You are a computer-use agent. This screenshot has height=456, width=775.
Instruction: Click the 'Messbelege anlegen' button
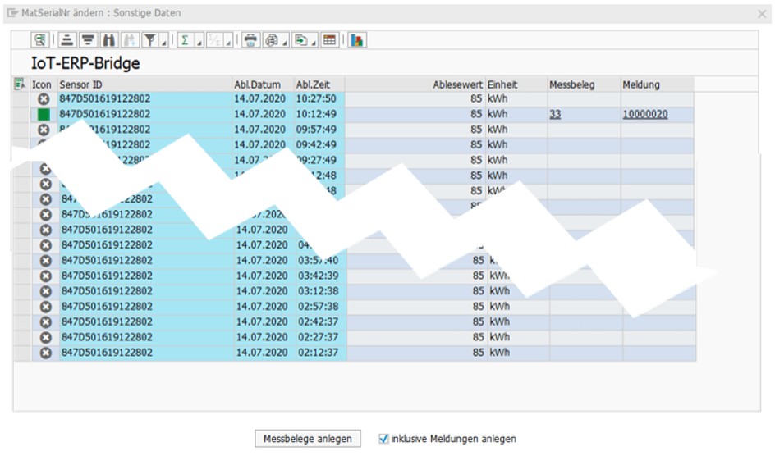308,439
